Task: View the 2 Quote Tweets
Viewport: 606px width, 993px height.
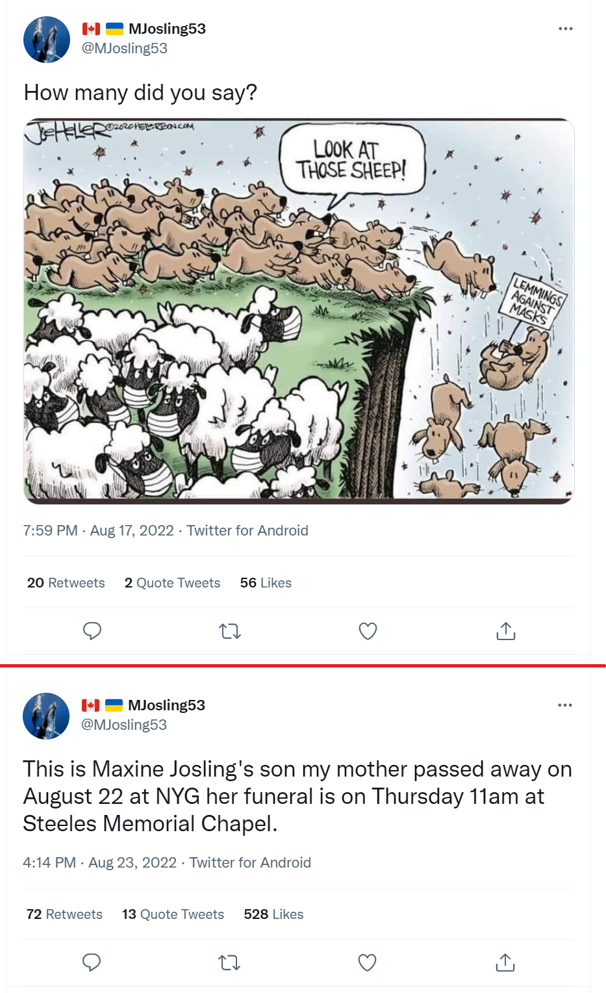Action: coord(172,583)
